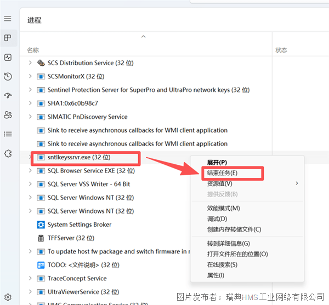Select the Processes sidebar icon

click(8, 38)
